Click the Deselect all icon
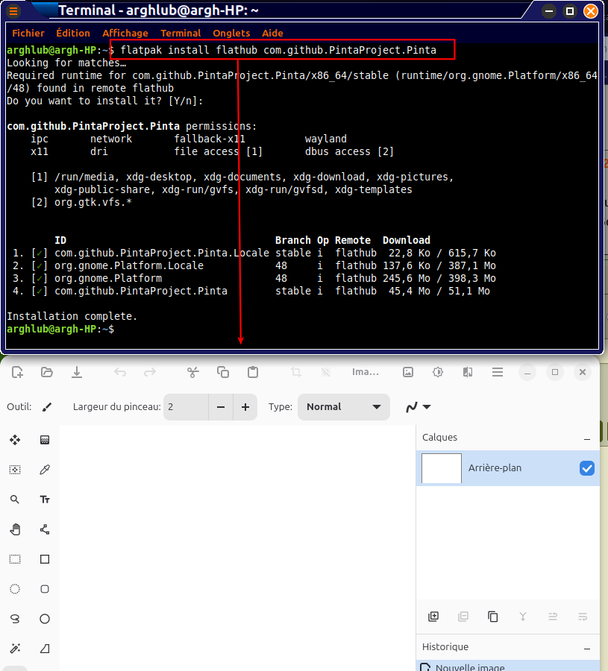608x671 pixels. point(326,372)
